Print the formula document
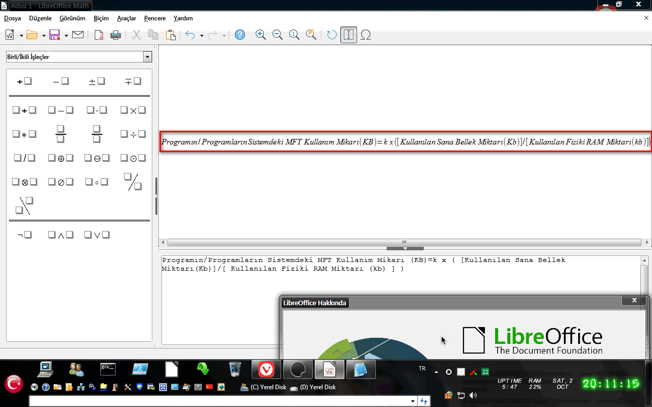The image size is (652, 407). (116, 35)
